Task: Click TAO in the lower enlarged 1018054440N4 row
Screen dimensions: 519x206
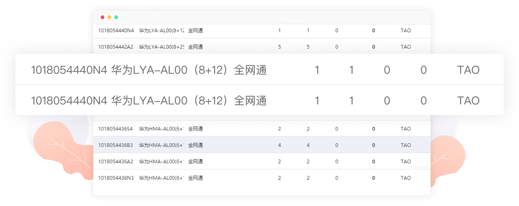Action: (x=468, y=101)
